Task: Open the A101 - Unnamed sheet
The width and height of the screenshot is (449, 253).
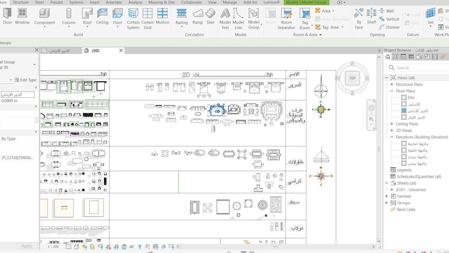Action: click(411, 190)
